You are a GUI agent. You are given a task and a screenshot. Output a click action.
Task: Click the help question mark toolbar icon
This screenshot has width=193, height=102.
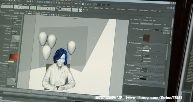pyautogui.click(x=54, y=2)
